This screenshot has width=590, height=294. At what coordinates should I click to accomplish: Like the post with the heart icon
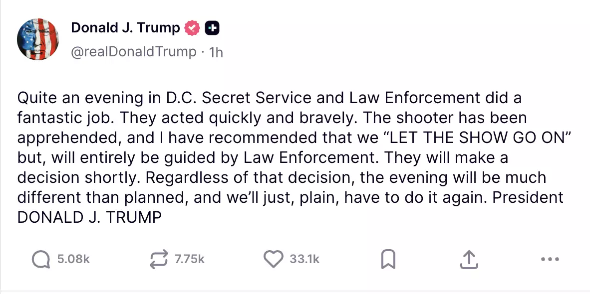(273, 259)
